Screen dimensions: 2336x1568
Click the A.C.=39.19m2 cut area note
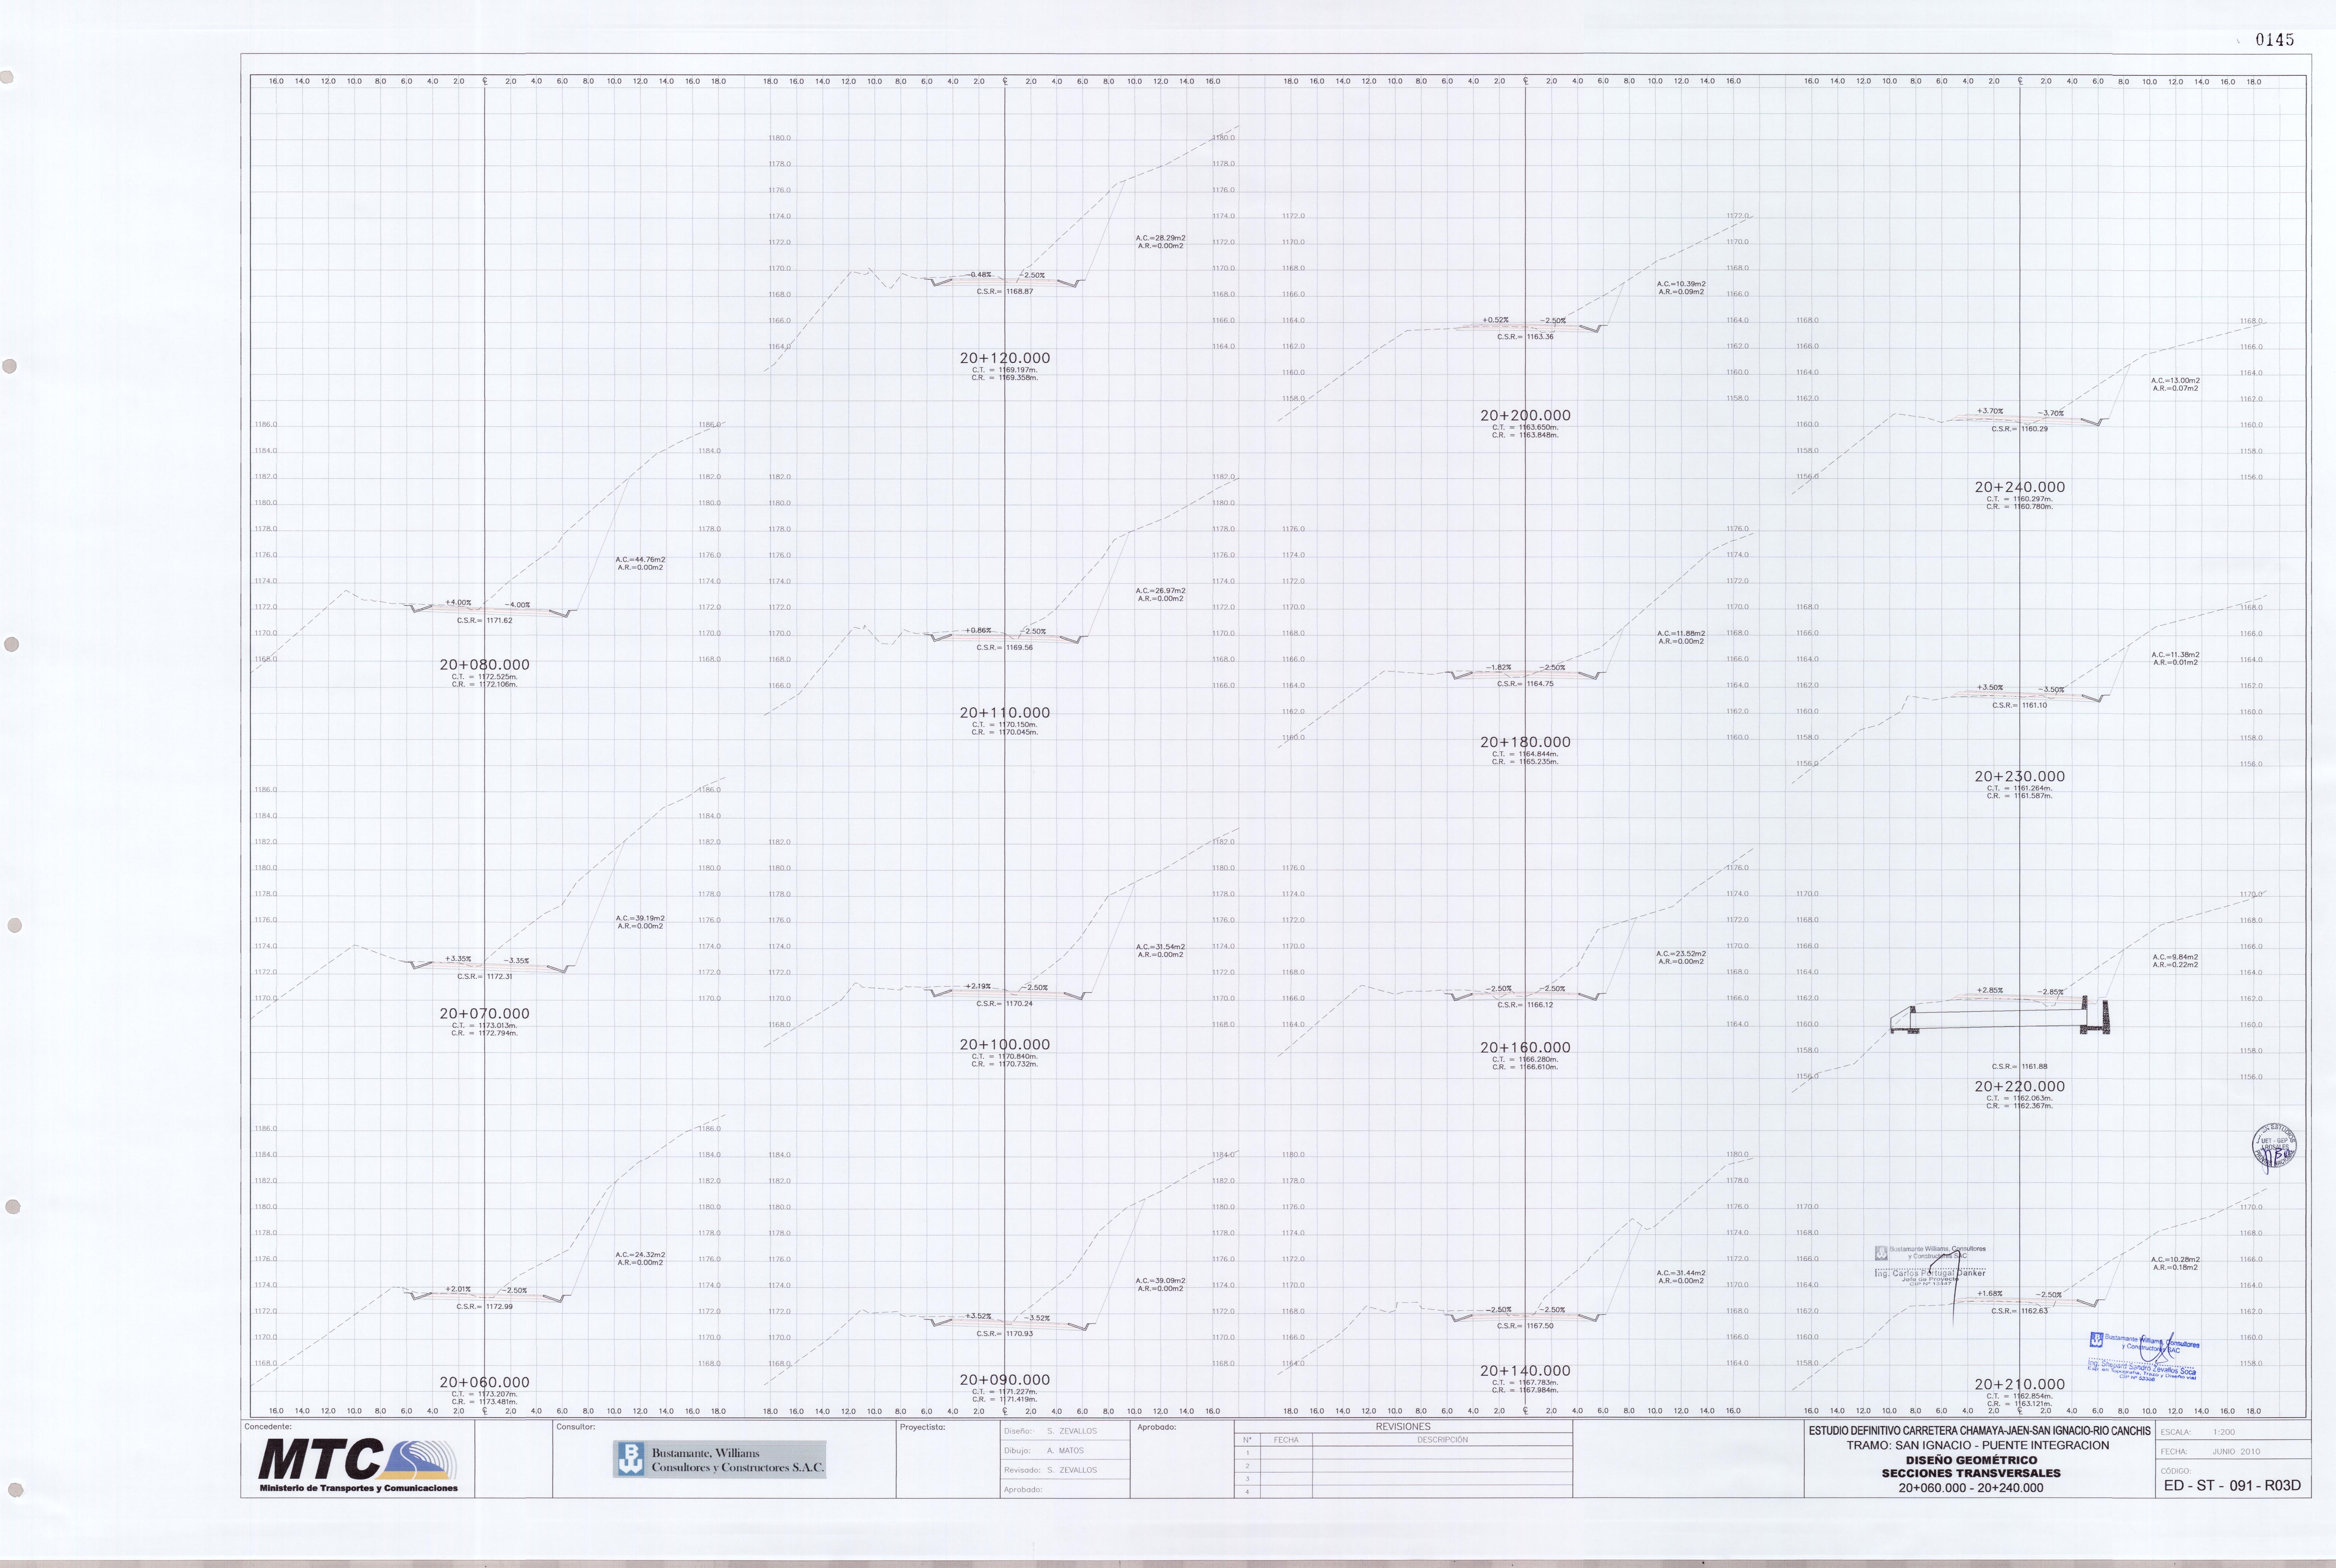tap(640, 918)
